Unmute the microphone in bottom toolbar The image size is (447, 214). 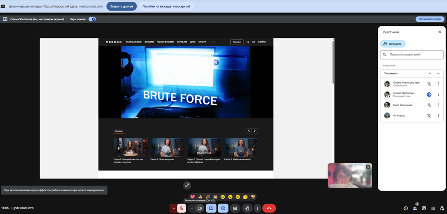tap(181, 208)
